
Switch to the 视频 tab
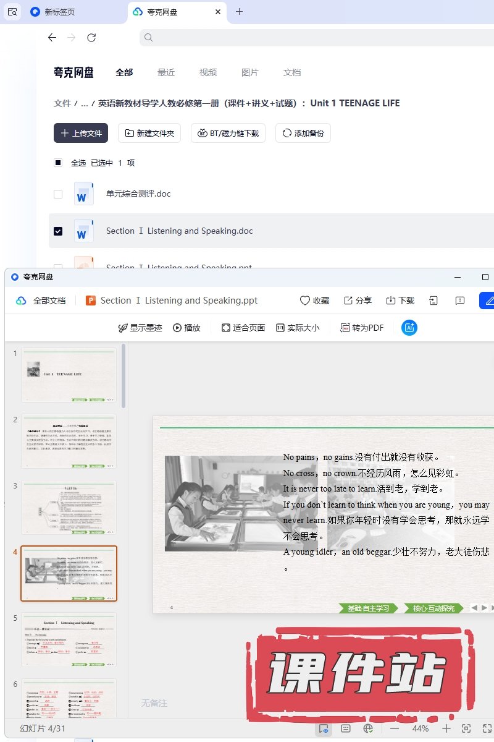[208, 72]
